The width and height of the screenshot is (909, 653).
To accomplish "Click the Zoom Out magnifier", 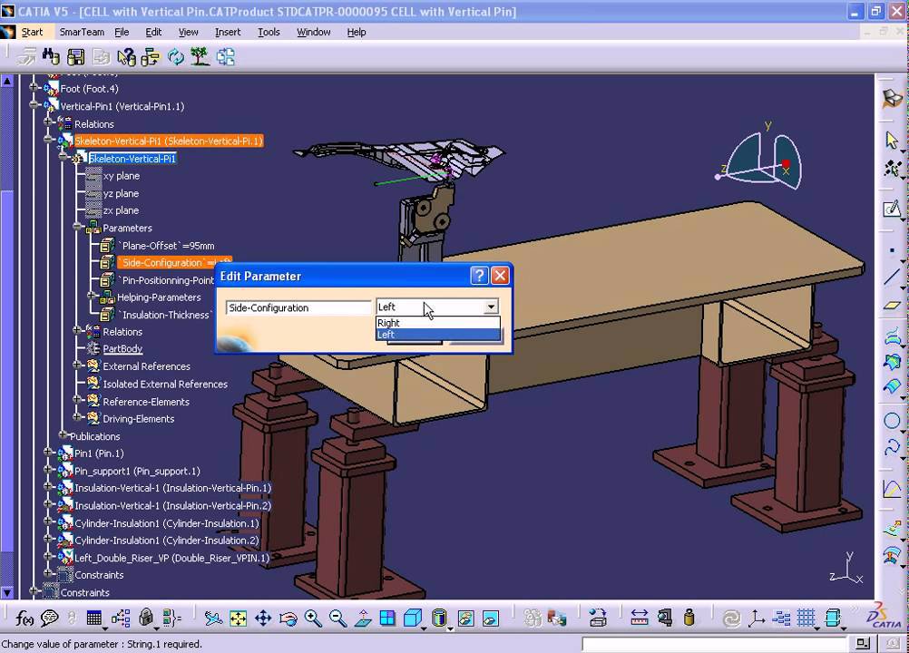I will pyautogui.click(x=337, y=619).
